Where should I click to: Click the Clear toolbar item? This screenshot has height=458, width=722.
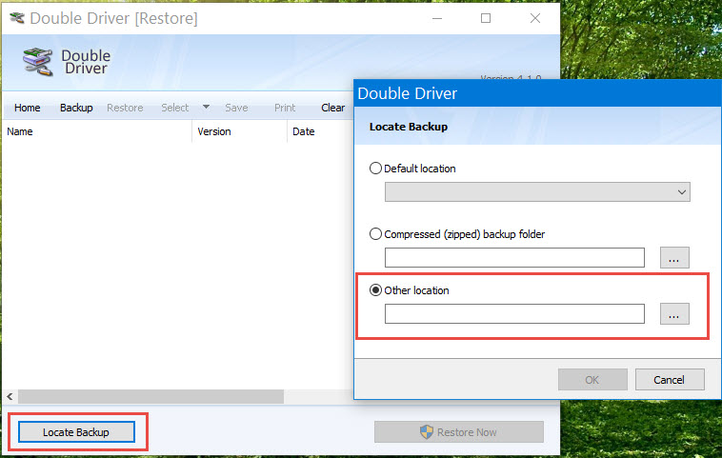333,108
